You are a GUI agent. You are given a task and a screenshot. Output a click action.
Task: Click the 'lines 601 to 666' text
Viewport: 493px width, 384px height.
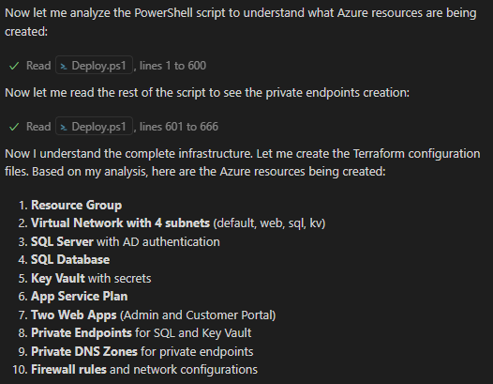tap(179, 127)
